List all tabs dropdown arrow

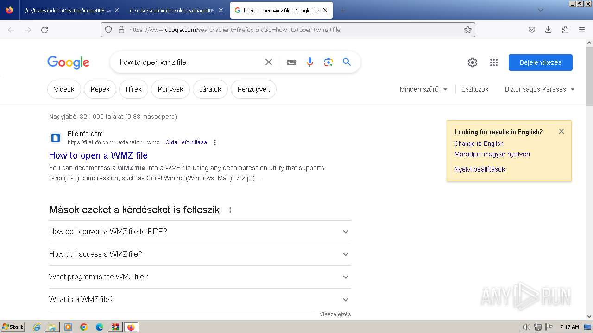[x=540, y=10]
